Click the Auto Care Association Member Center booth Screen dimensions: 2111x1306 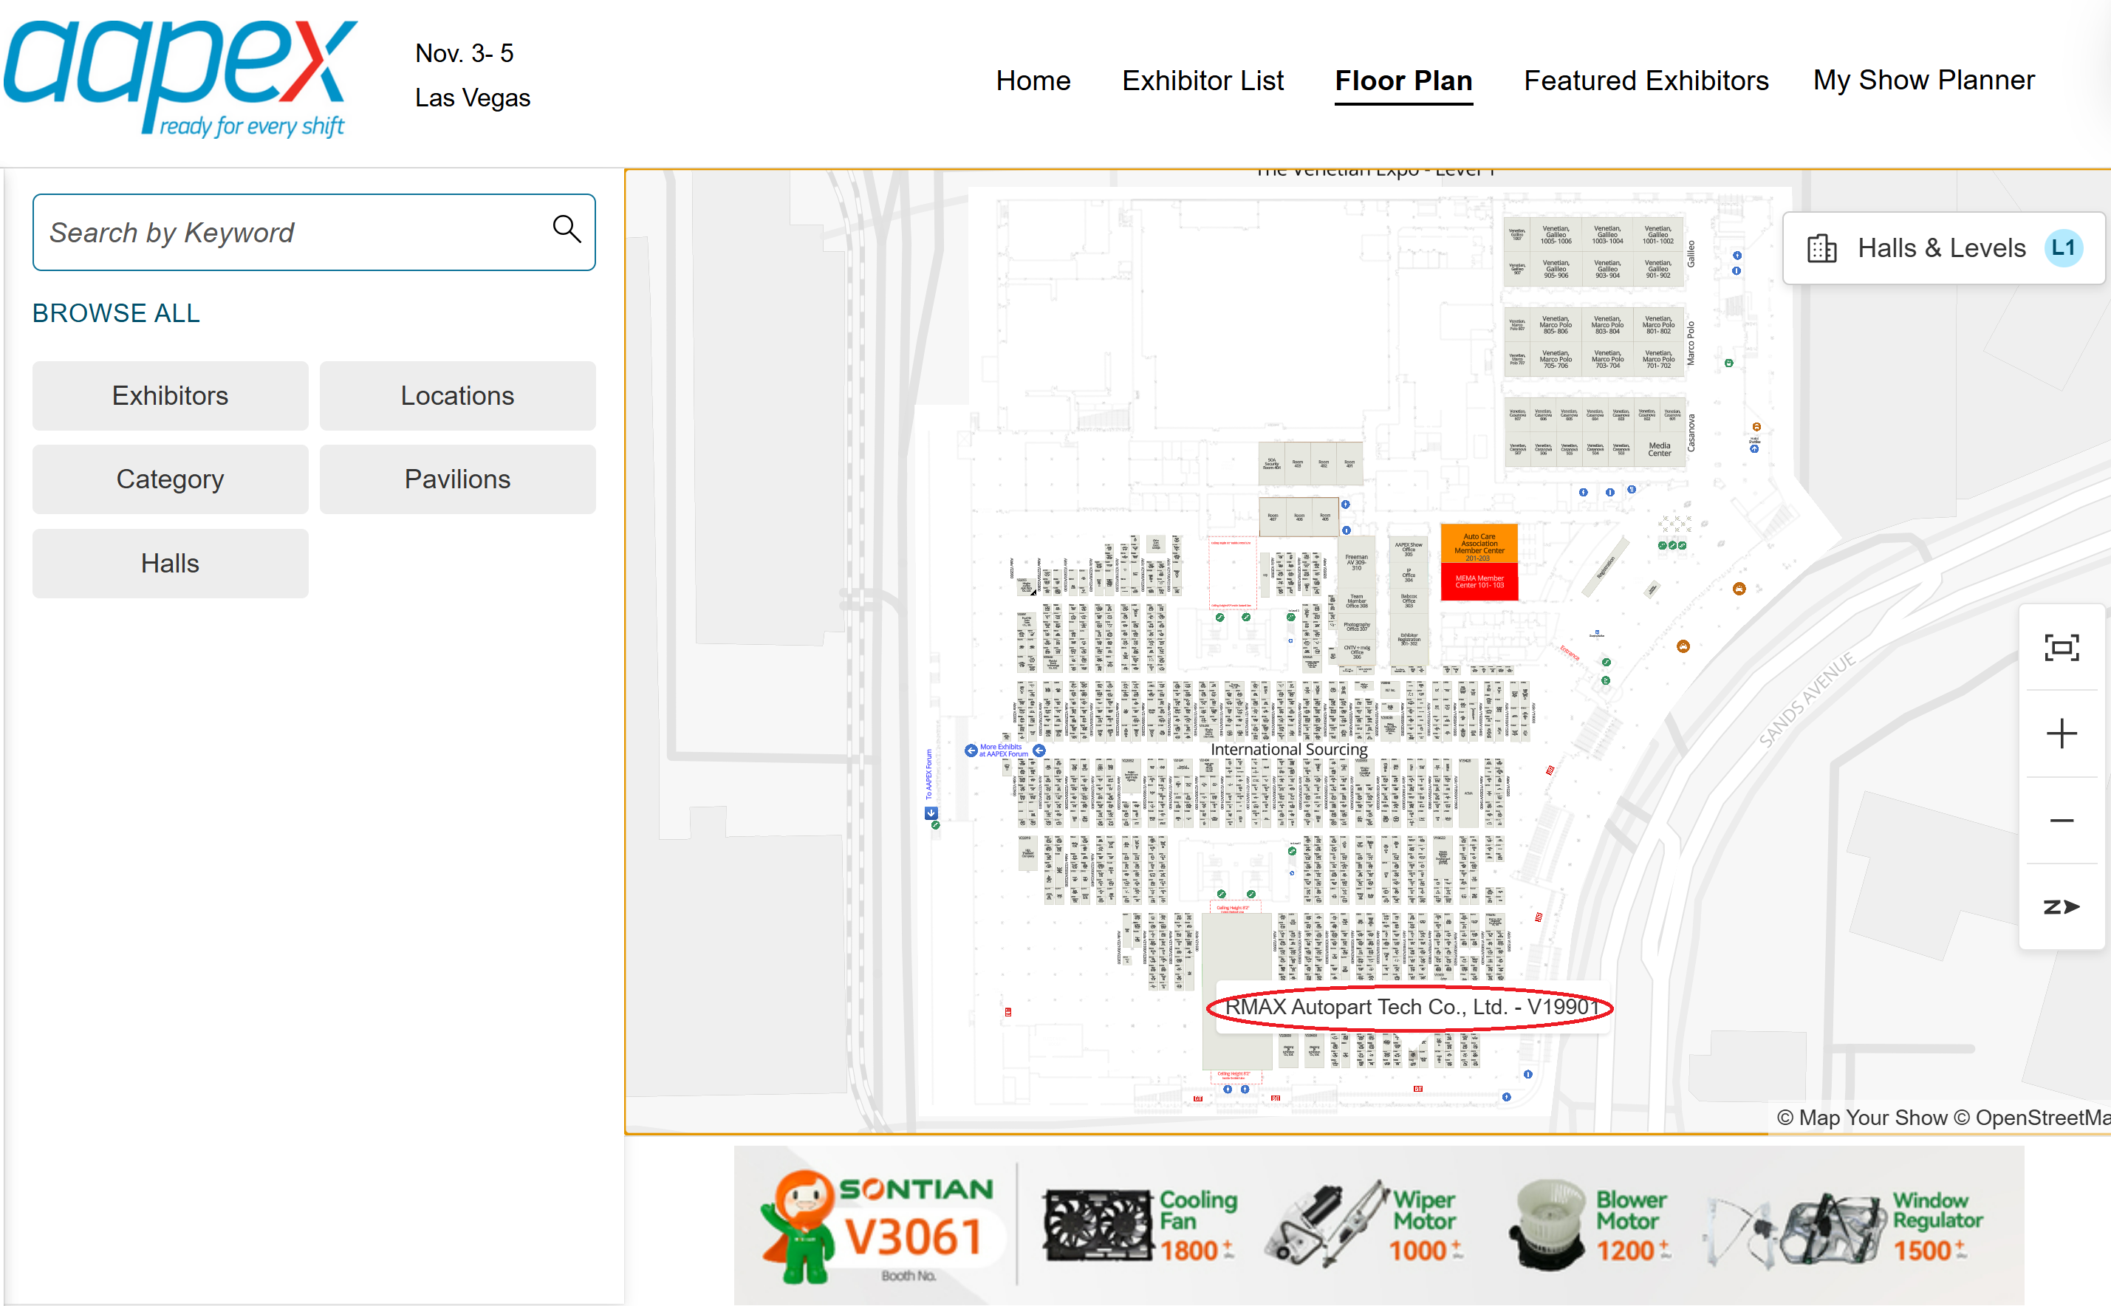click(1479, 544)
